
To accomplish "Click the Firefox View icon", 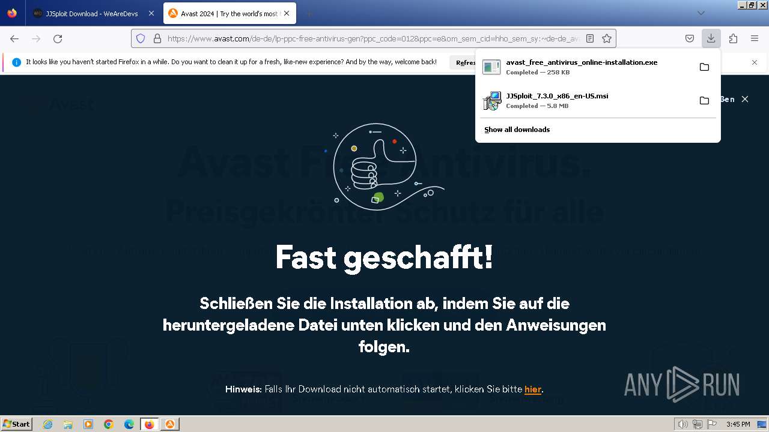I will tap(12, 13).
